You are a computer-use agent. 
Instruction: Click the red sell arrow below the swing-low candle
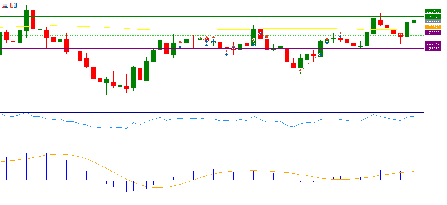point(300,70)
